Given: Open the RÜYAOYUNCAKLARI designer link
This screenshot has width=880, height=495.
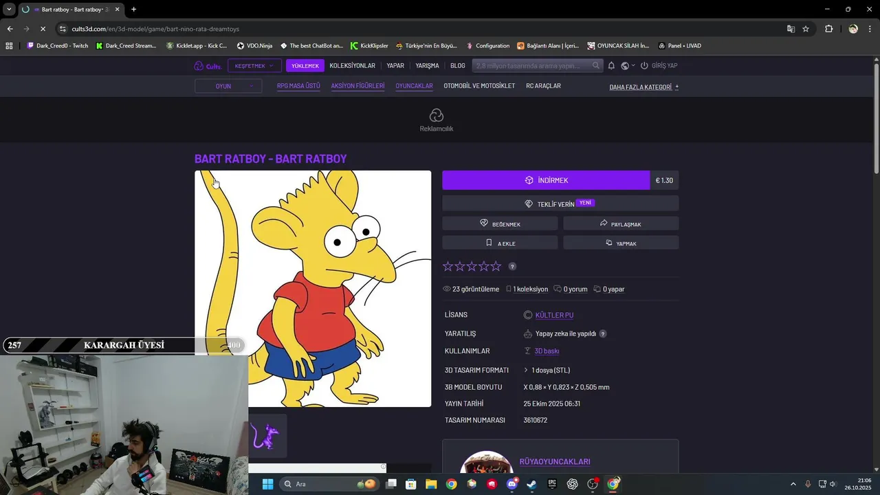Looking at the screenshot, I should (x=555, y=462).
